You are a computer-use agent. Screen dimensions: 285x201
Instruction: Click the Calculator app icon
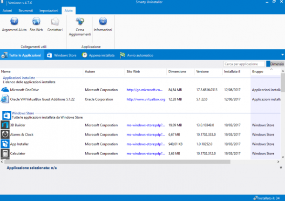tap(5, 154)
